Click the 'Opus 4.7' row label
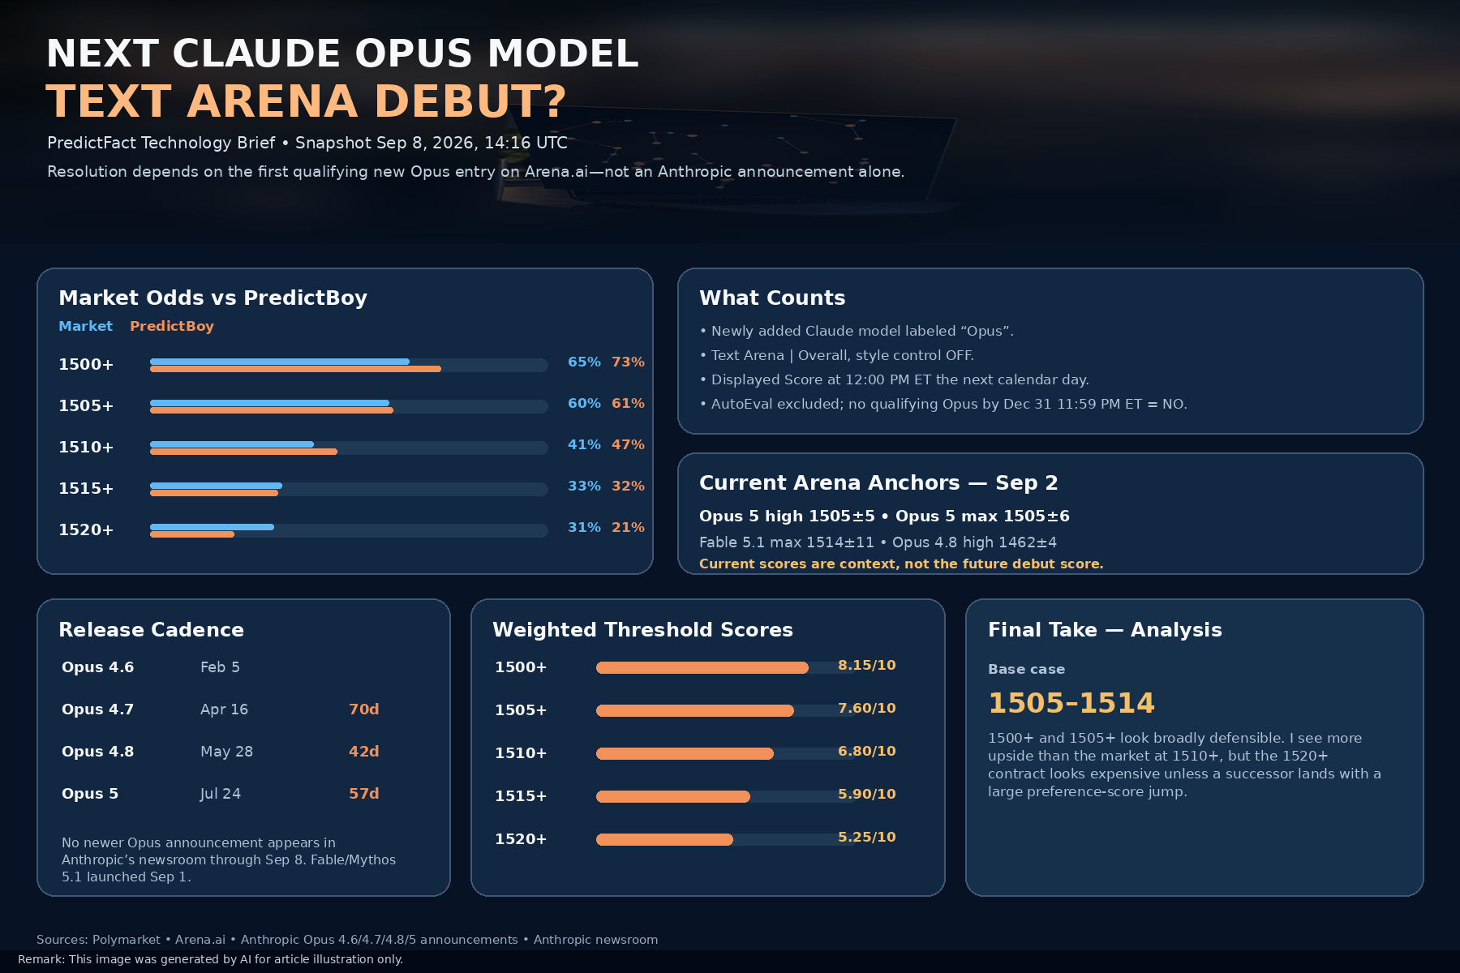Screen dimensions: 1460x973 point(98,709)
